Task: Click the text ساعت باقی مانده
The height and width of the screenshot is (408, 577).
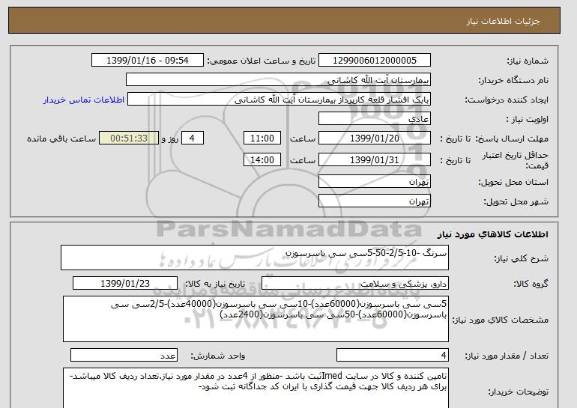Action: coord(61,138)
